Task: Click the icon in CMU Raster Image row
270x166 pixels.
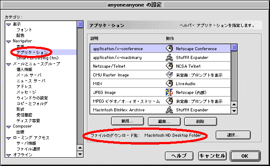Action: (169, 75)
